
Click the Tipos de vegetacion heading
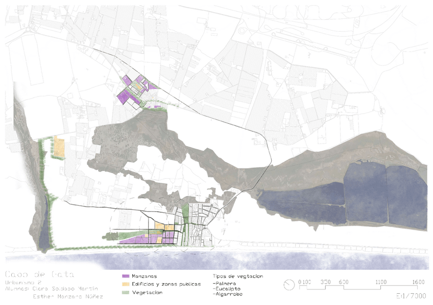click(x=238, y=276)
